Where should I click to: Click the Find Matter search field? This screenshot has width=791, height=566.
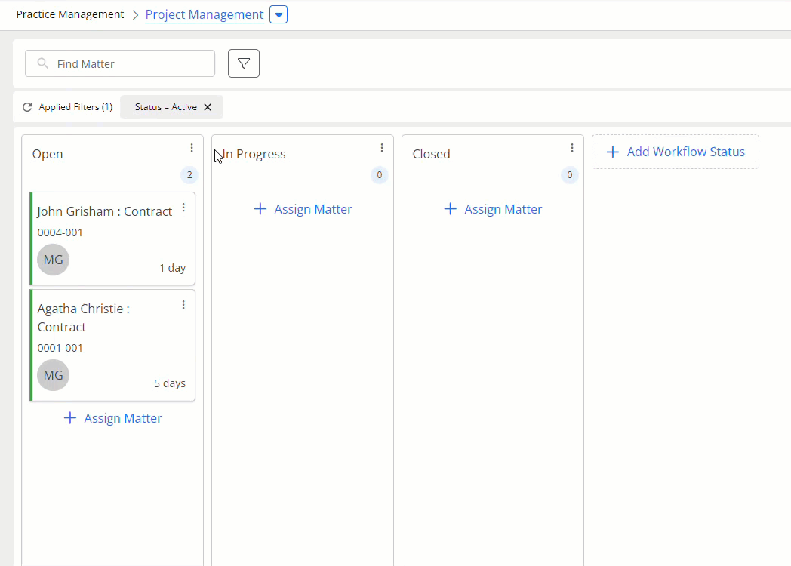tap(120, 63)
